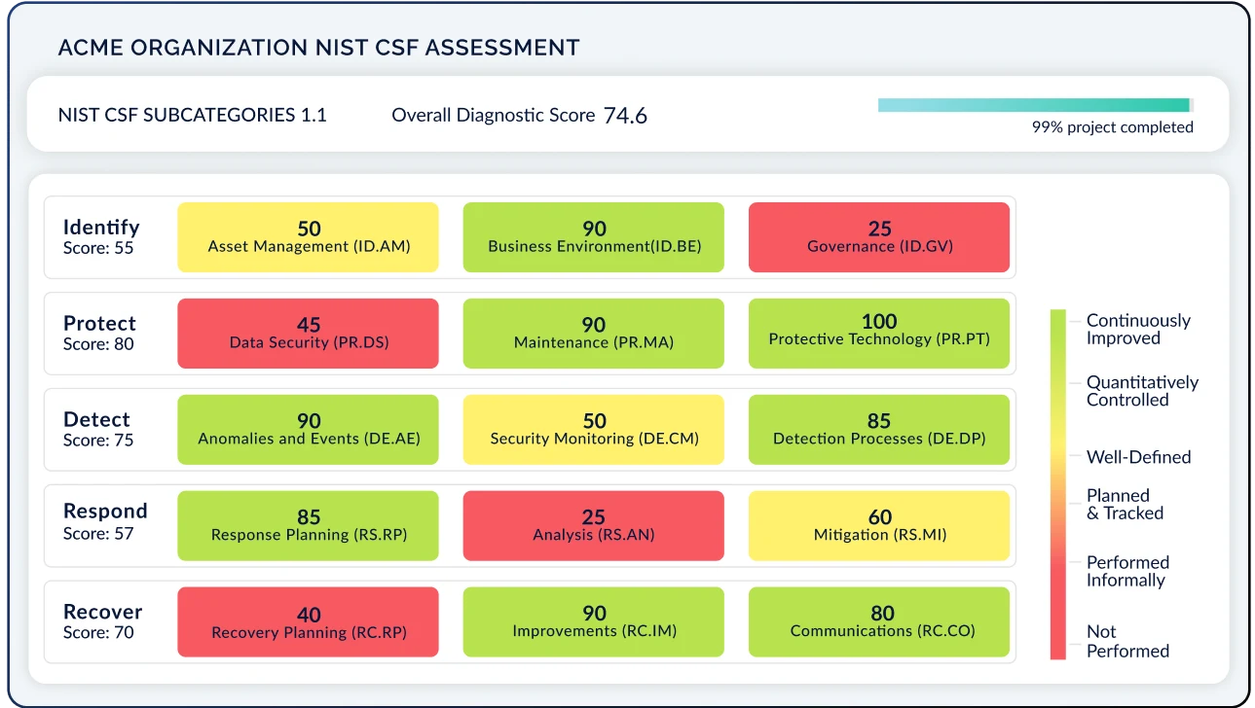The width and height of the screenshot is (1255, 708).
Task: Click the project completion progress bar
Action: 1036,105
